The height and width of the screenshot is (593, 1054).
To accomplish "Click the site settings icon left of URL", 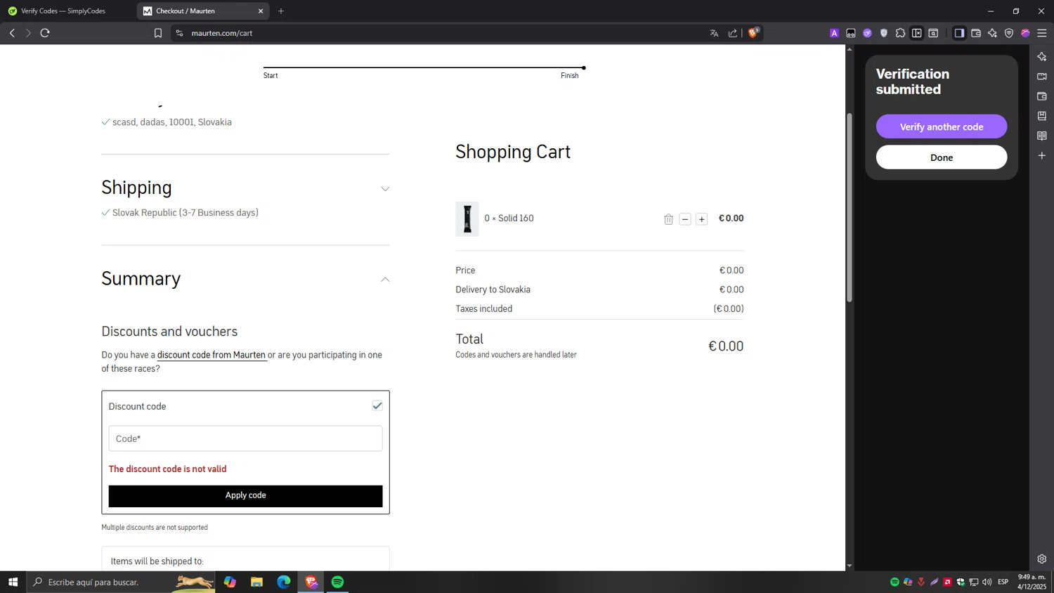I will [x=180, y=33].
